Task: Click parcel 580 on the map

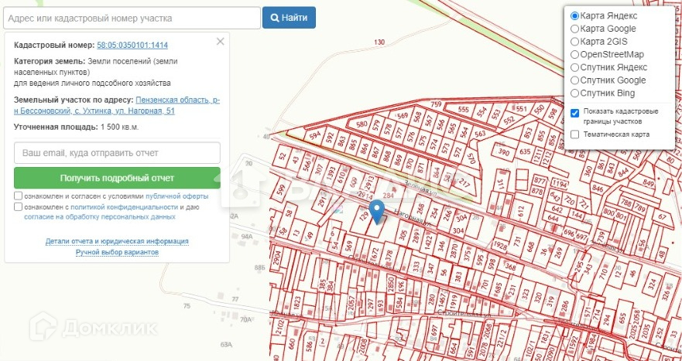Action: [x=362, y=124]
